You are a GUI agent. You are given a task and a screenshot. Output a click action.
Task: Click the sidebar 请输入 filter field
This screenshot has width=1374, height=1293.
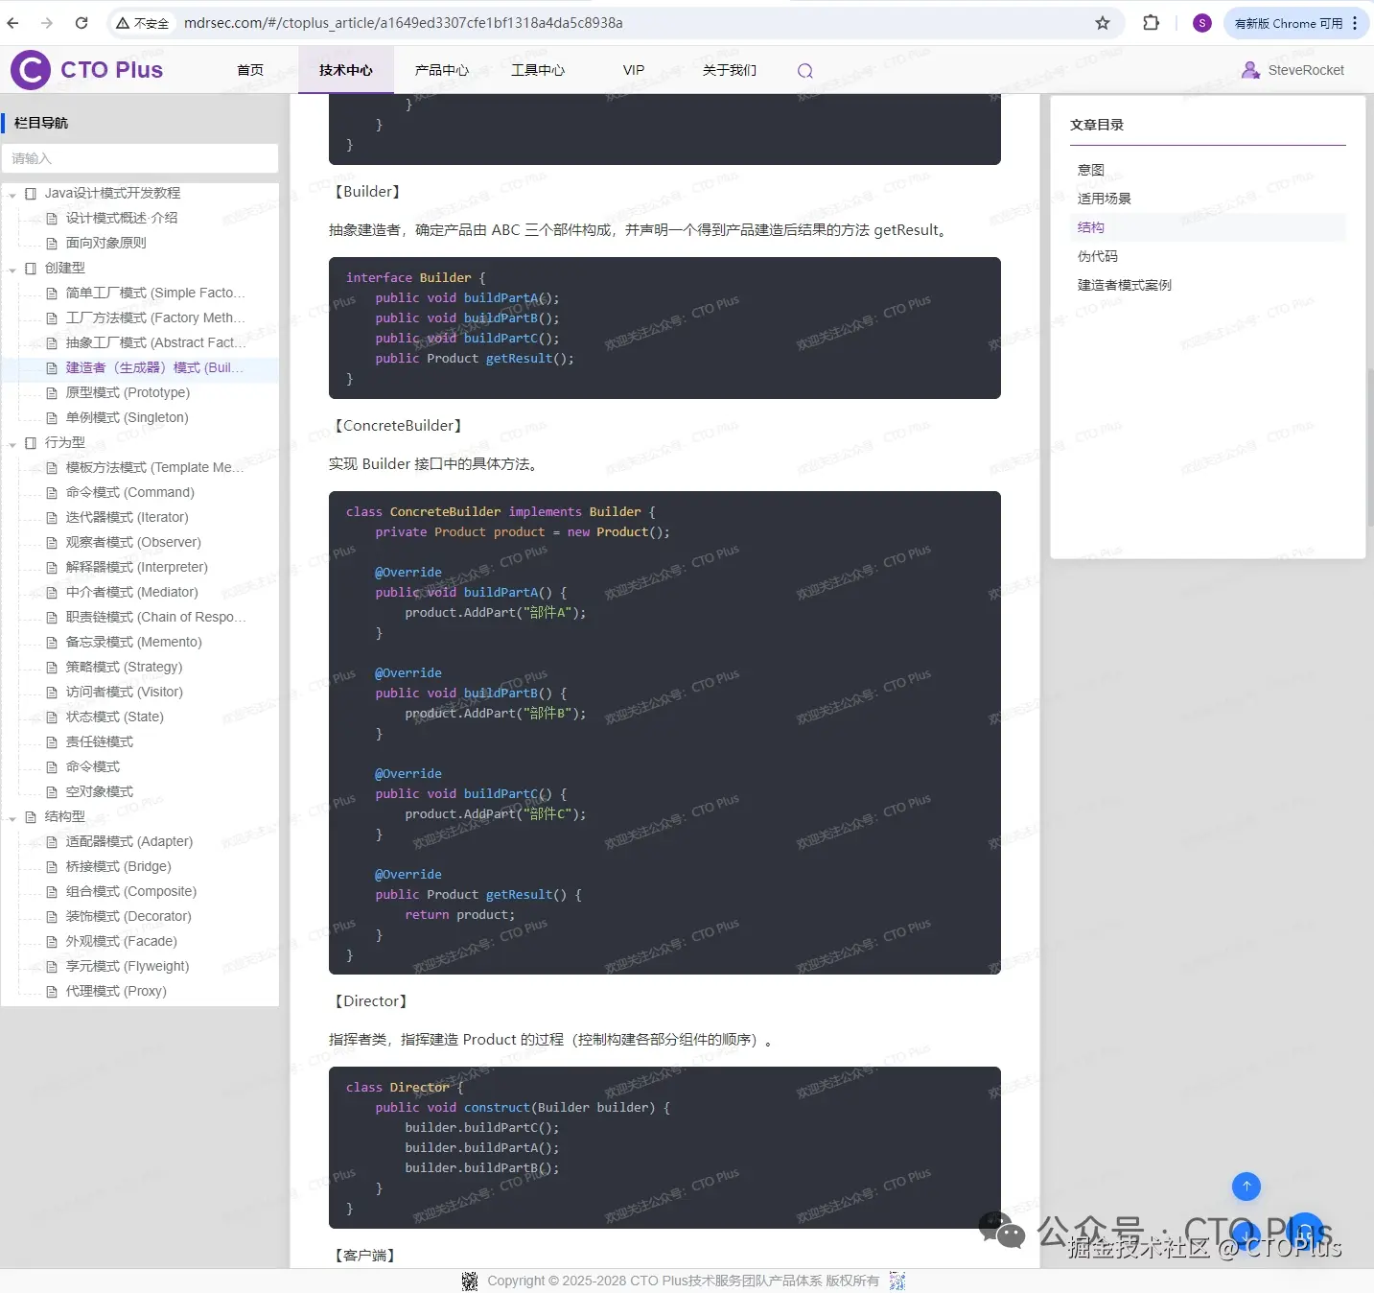point(140,158)
